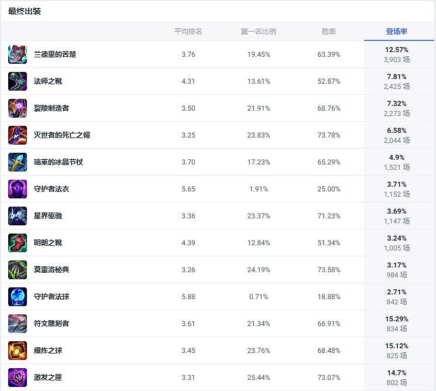Screen dimensions: 436x391
Task: Click the 最终出装 section title
Action: point(25,12)
